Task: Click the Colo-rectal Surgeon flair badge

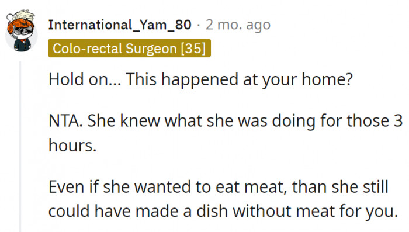Action: [129, 48]
